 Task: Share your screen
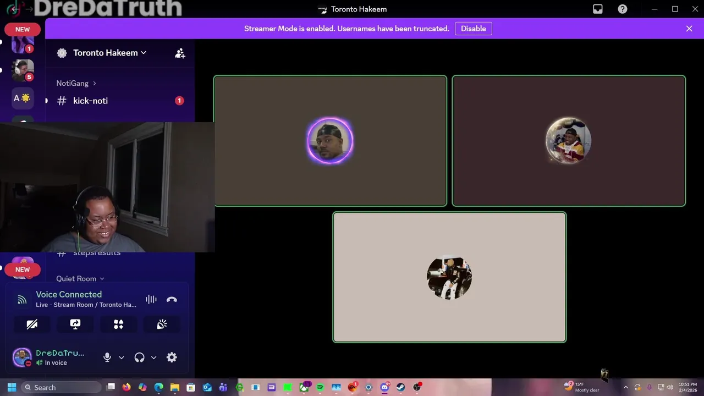click(x=75, y=324)
